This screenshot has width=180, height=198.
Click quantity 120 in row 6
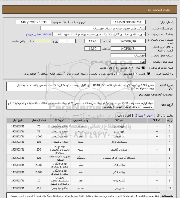[39, 158]
